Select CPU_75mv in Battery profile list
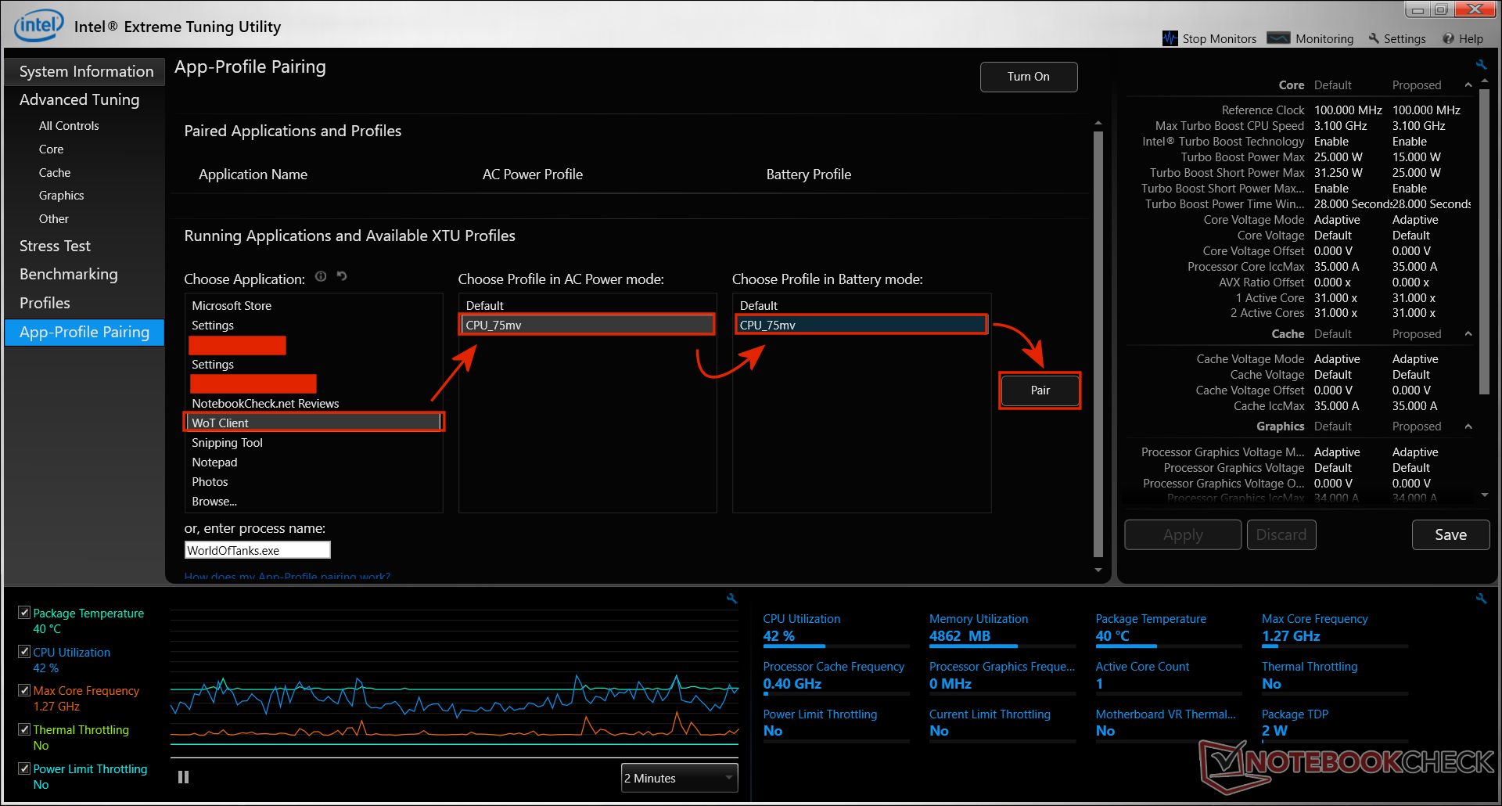This screenshot has height=806, width=1502. (861, 325)
